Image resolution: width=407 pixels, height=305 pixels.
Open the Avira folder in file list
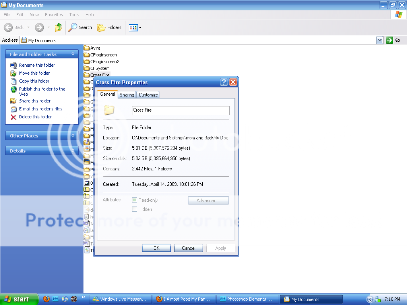click(95, 48)
